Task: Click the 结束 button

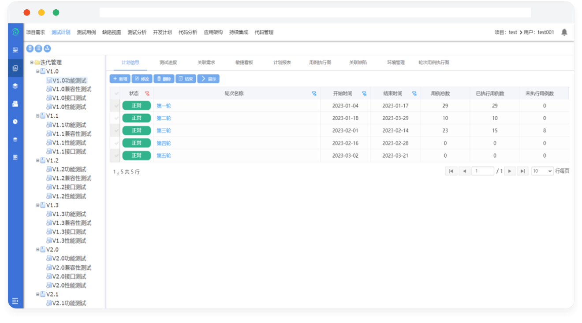Action: [x=186, y=79]
